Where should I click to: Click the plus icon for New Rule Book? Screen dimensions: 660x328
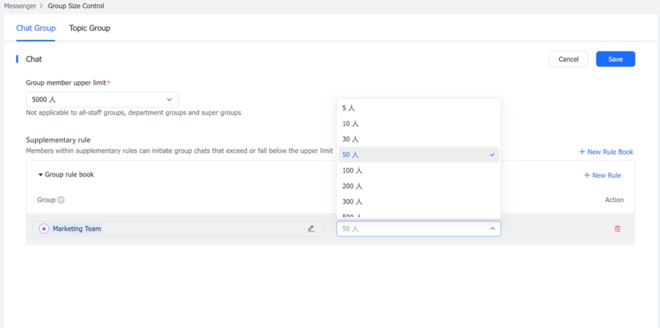(x=582, y=152)
